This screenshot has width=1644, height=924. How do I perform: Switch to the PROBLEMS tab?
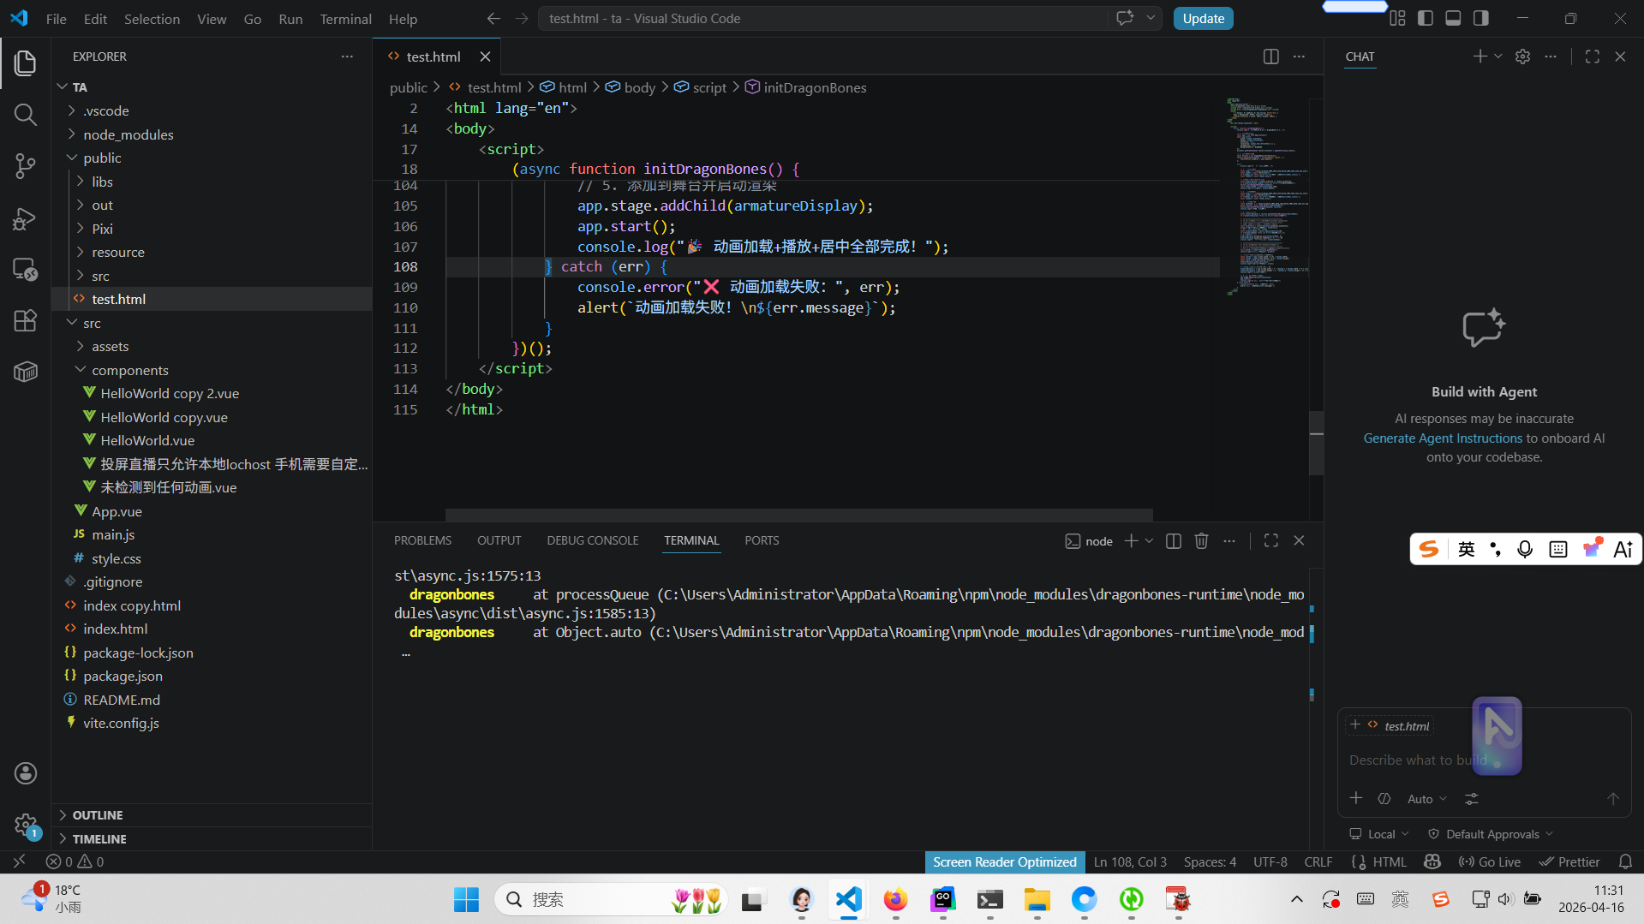[x=422, y=540]
